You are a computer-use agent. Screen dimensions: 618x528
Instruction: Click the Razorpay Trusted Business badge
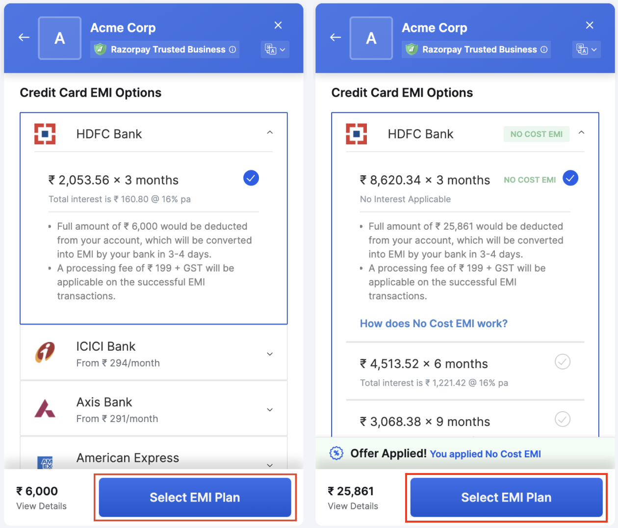(164, 49)
